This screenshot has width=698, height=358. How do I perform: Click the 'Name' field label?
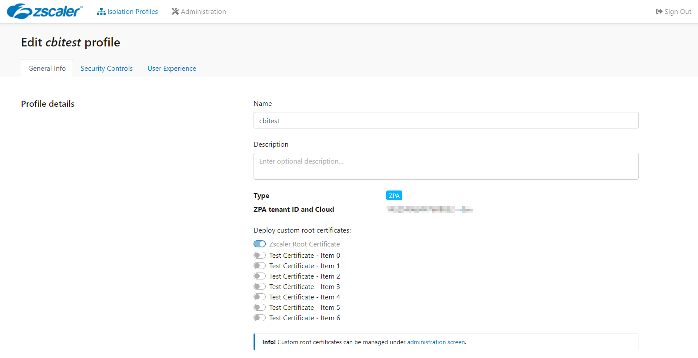[x=263, y=104]
